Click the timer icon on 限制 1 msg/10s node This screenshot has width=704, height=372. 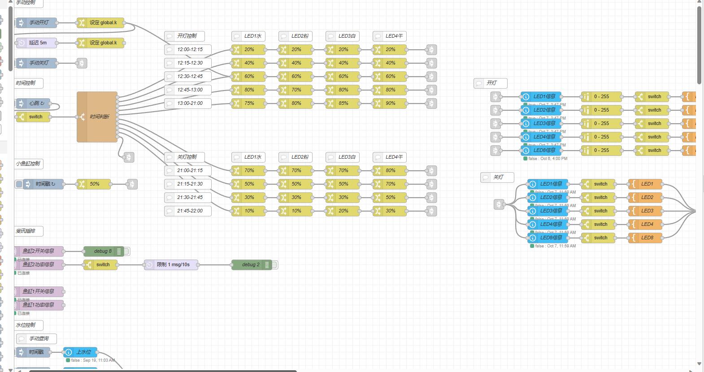click(x=149, y=265)
